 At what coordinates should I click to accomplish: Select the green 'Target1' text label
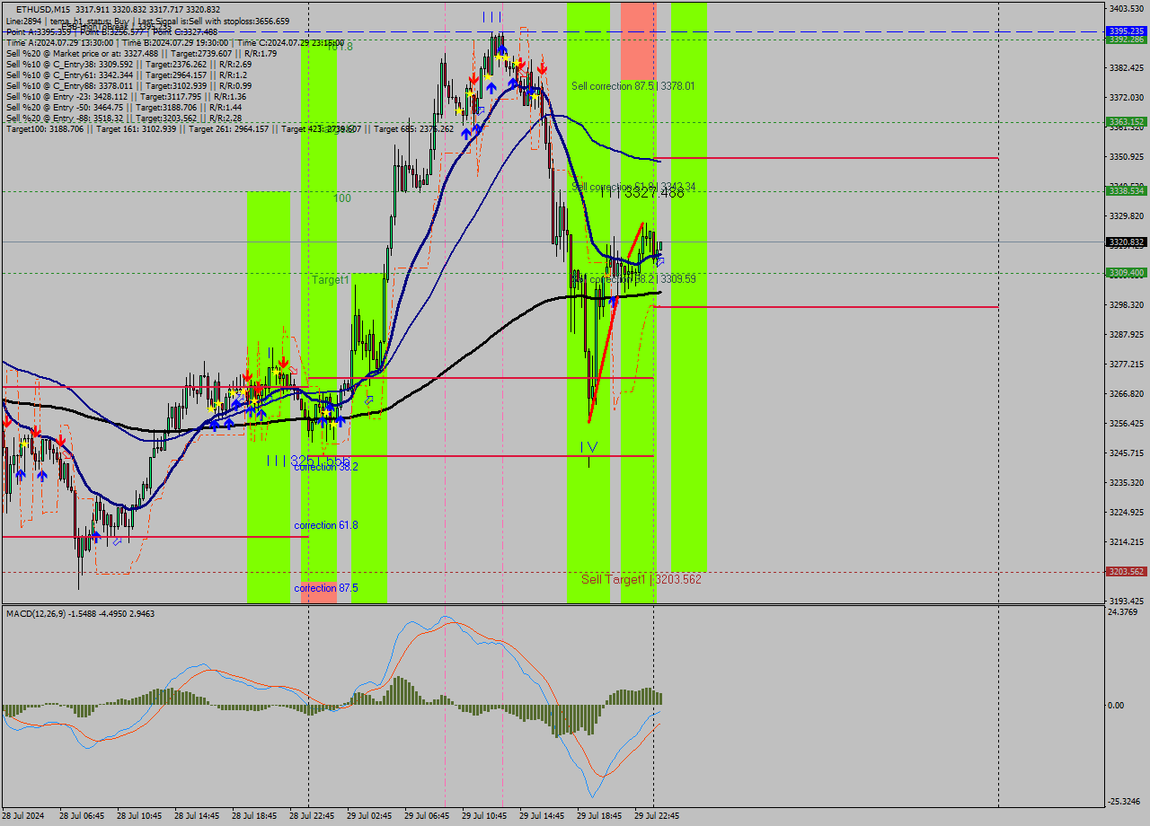coord(330,280)
